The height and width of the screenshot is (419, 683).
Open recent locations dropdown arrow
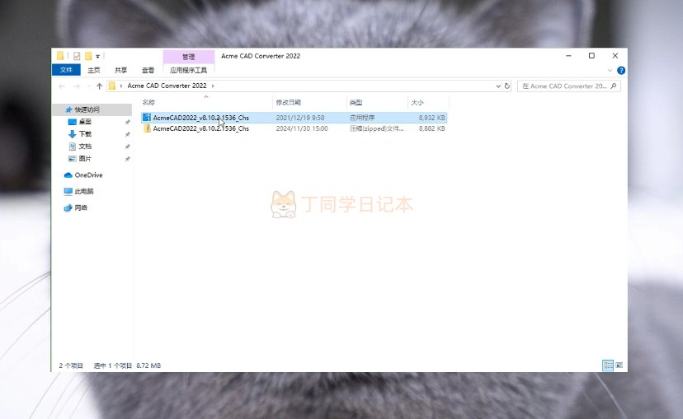(x=89, y=86)
